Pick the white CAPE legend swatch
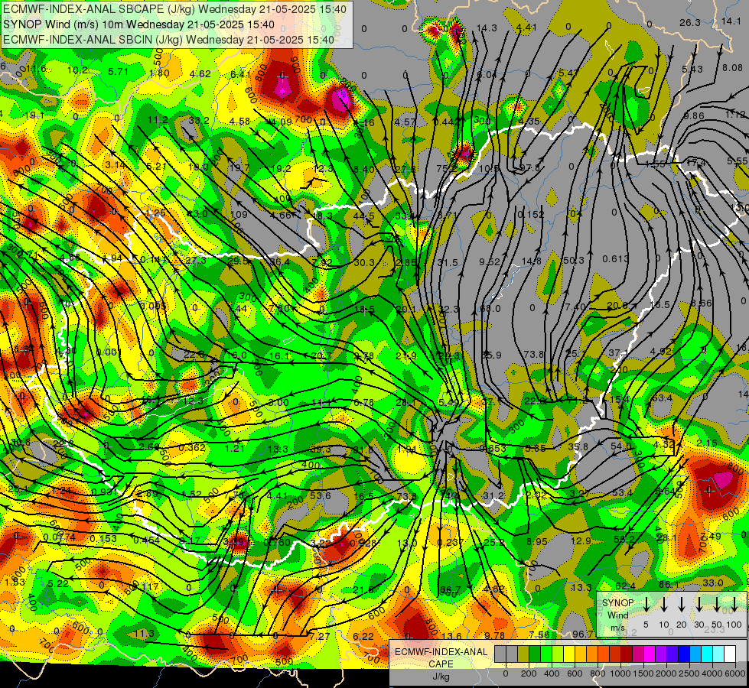749x688 pixels. 729,654
